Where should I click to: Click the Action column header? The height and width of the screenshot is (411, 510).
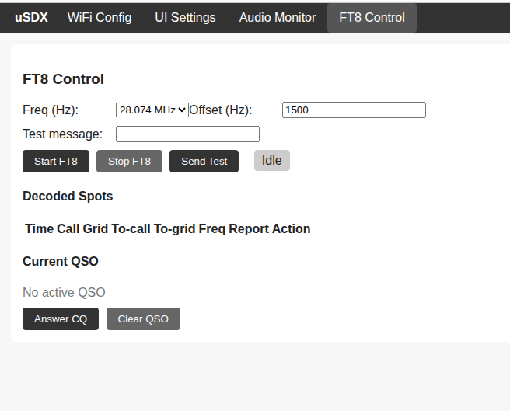click(x=291, y=229)
